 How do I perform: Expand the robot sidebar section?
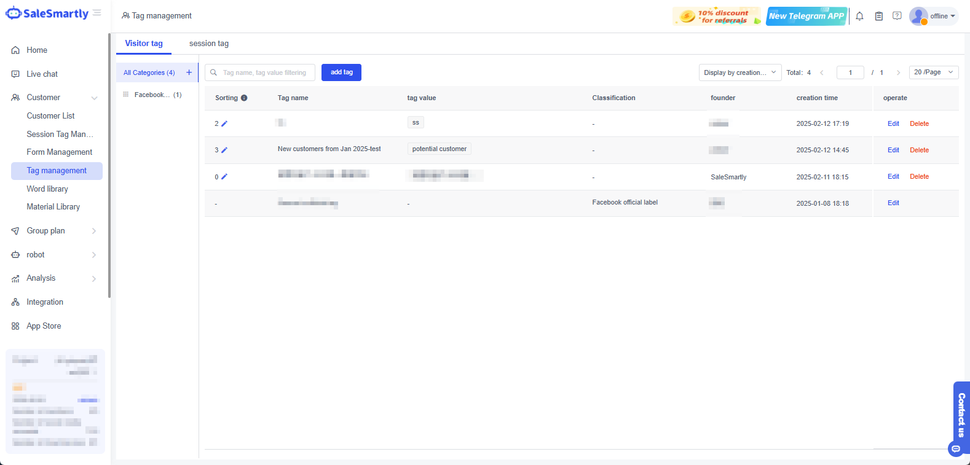coord(54,255)
